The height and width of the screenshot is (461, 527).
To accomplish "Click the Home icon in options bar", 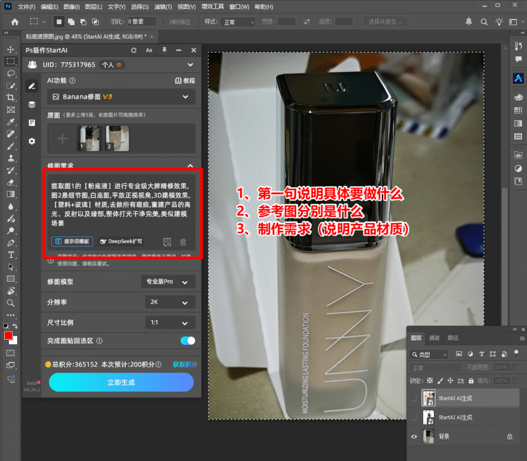I will [x=15, y=22].
